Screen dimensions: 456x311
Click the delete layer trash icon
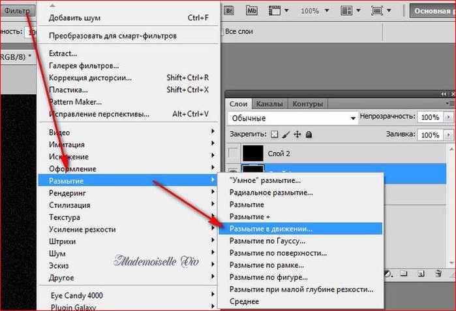[x=438, y=274]
